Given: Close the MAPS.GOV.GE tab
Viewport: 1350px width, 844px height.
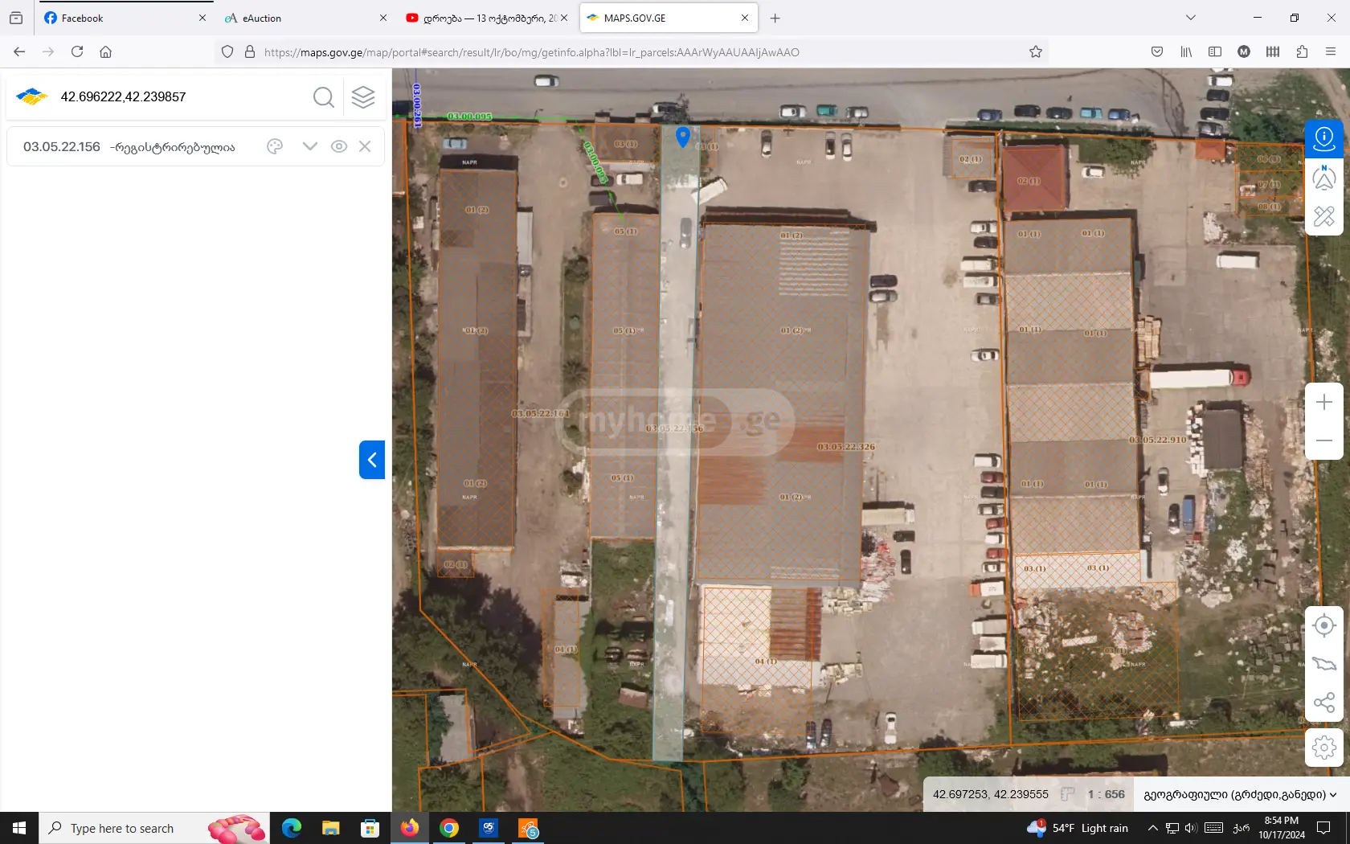Looking at the screenshot, I should click(745, 18).
